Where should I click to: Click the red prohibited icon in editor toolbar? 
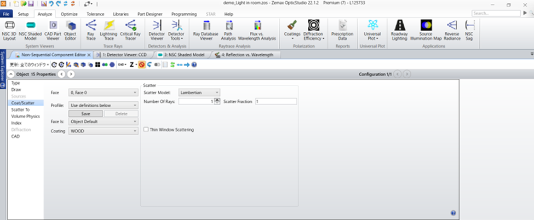coord(142,65)
